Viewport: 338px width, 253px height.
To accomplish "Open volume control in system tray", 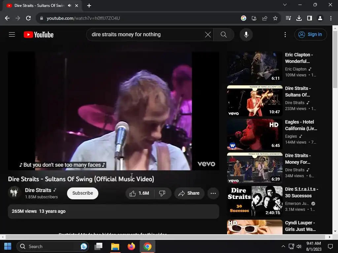I will (299, 246).
